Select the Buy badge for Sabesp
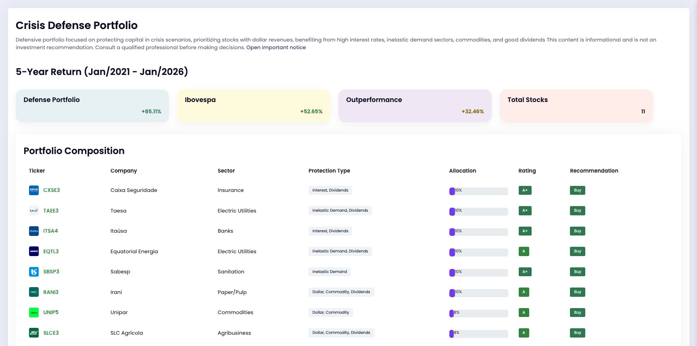Screen dimensions: 697x346 [x=578, y=272]
